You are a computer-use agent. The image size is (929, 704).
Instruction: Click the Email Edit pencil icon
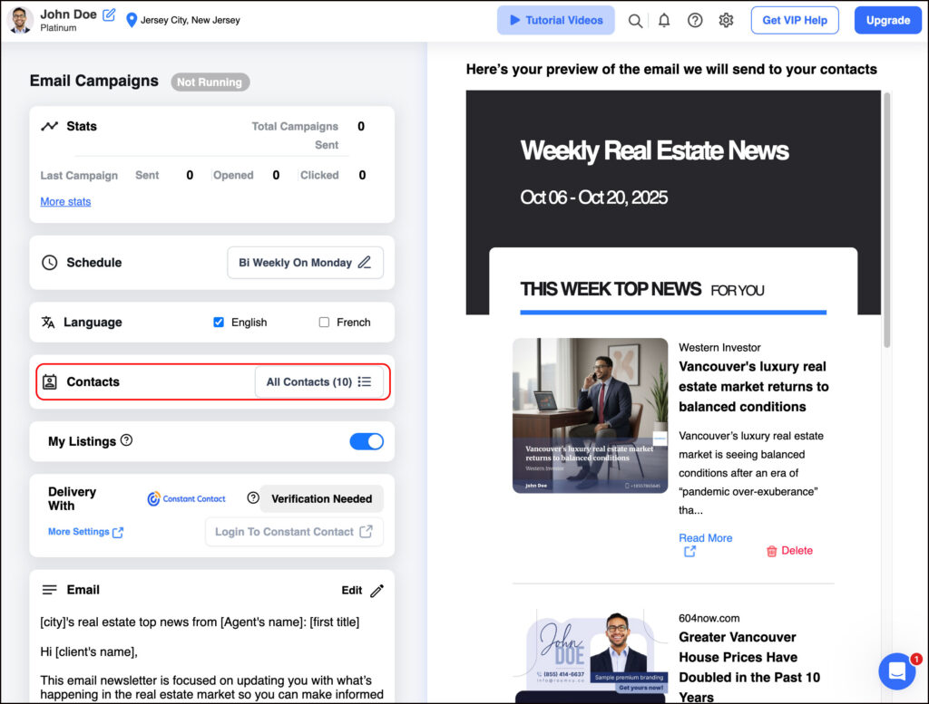[x=376, y=590]
